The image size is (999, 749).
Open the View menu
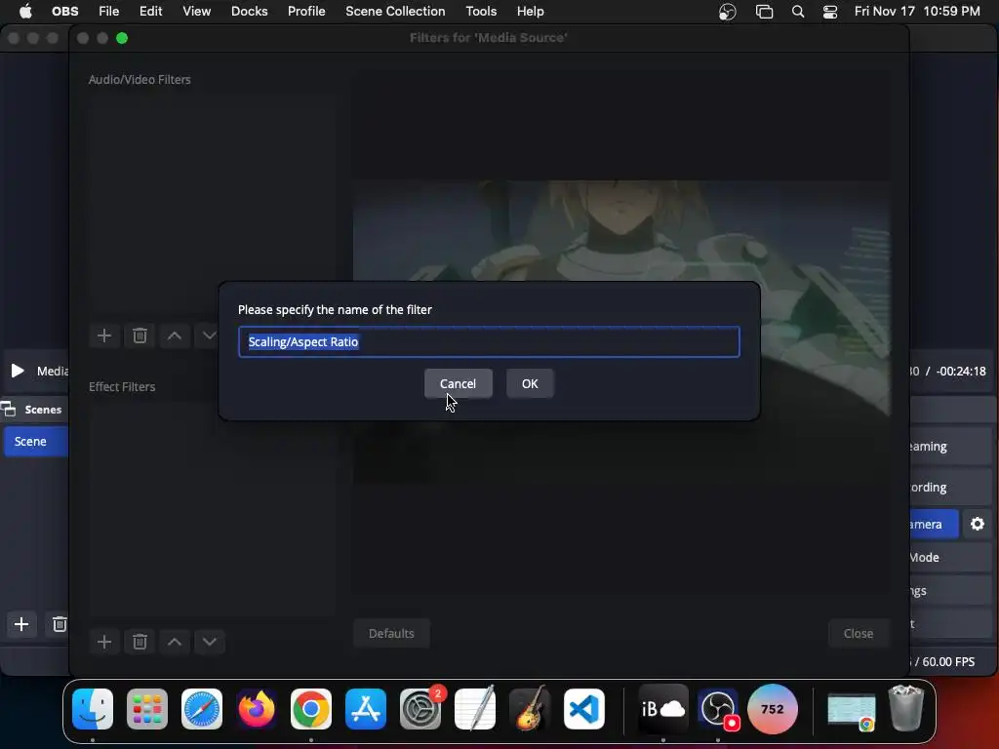click(x=196, y=11)
